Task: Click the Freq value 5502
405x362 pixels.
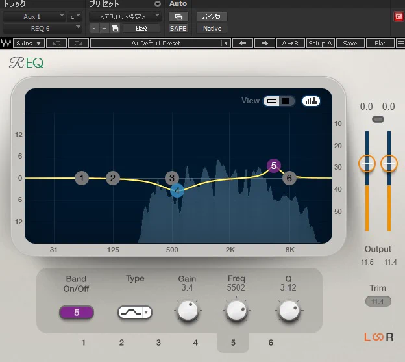Action: 236,287
